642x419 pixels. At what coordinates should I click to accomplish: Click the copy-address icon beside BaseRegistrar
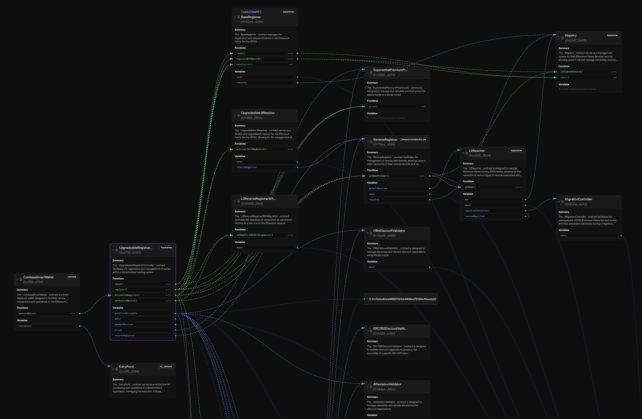tap(235, 17)
